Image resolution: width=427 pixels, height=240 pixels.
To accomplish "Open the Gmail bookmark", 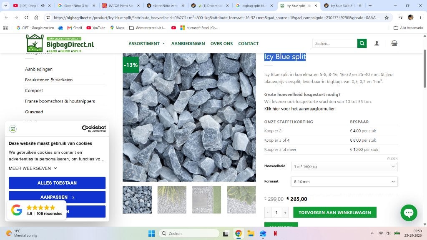I will [x=74, y=28].
